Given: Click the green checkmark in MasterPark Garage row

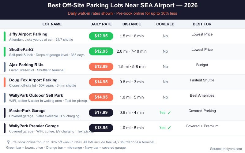Looking at the screenshot, I should tap(169, 113).
